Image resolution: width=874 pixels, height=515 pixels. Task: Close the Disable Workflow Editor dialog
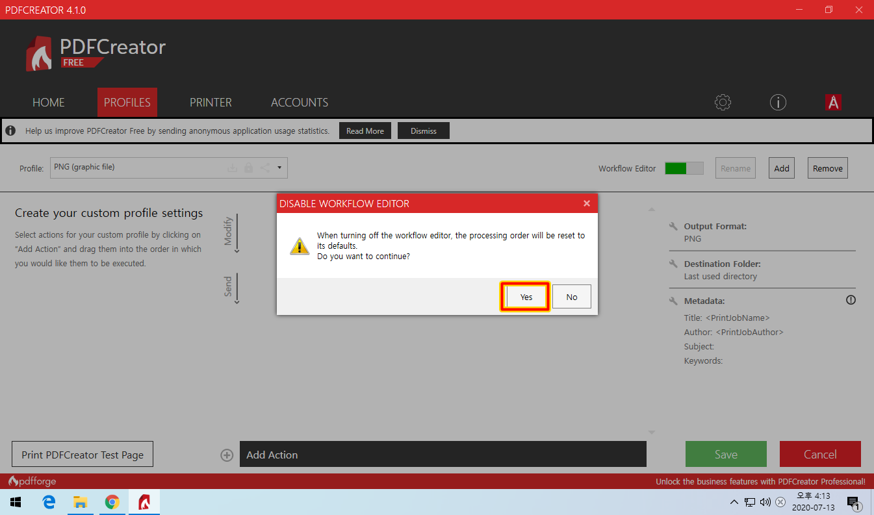point(587,203)
